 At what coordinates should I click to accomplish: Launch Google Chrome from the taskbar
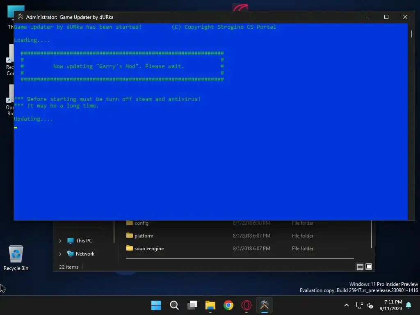pyautogui.click(x=228, y=305)
